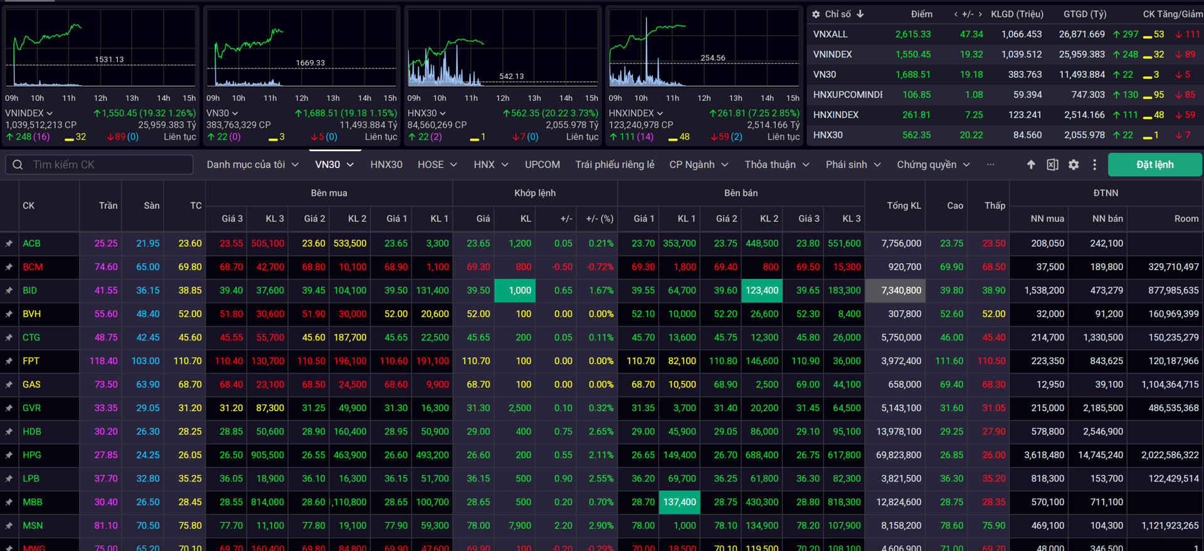Pin the MSN row

[x=9, y=525]
